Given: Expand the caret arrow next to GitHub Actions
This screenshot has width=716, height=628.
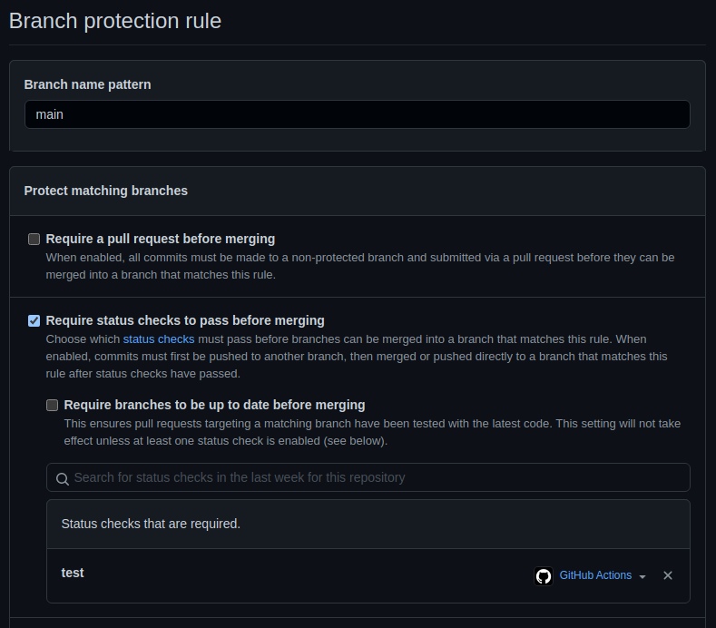Looking at the screenshot, I should pos(642,577).
